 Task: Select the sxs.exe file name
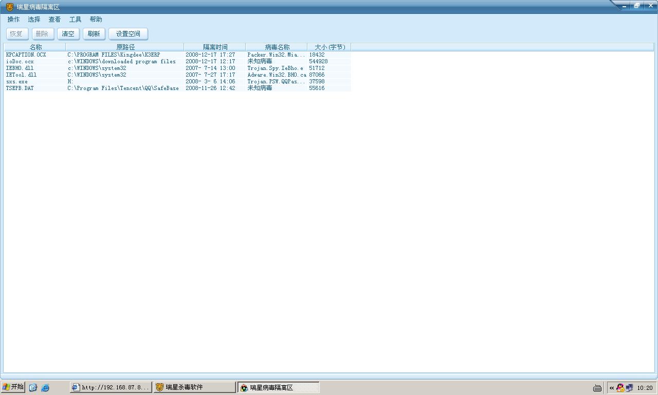17,81
